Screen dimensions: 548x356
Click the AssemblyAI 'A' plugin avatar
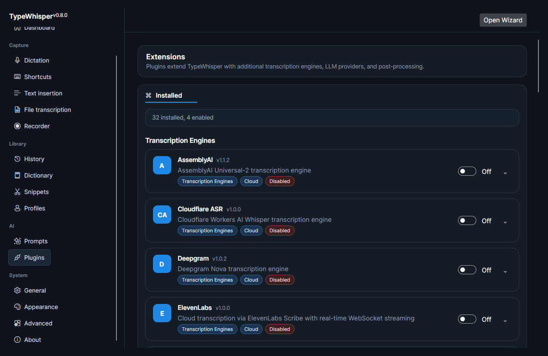[x=162, y=165]
